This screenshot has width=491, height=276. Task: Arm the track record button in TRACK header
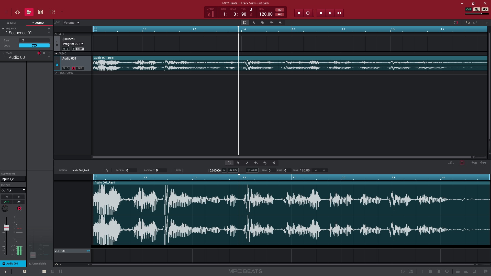click(x=39, y=53)
